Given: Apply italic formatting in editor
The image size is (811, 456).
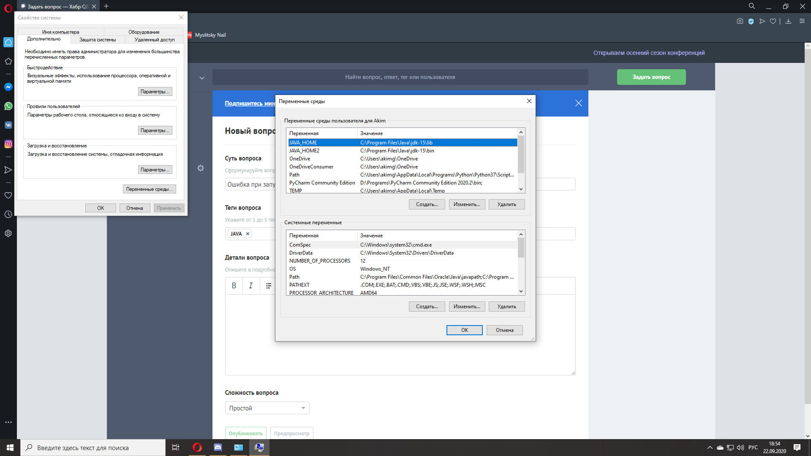Looking at the screenshot, I should click(251, 286).
